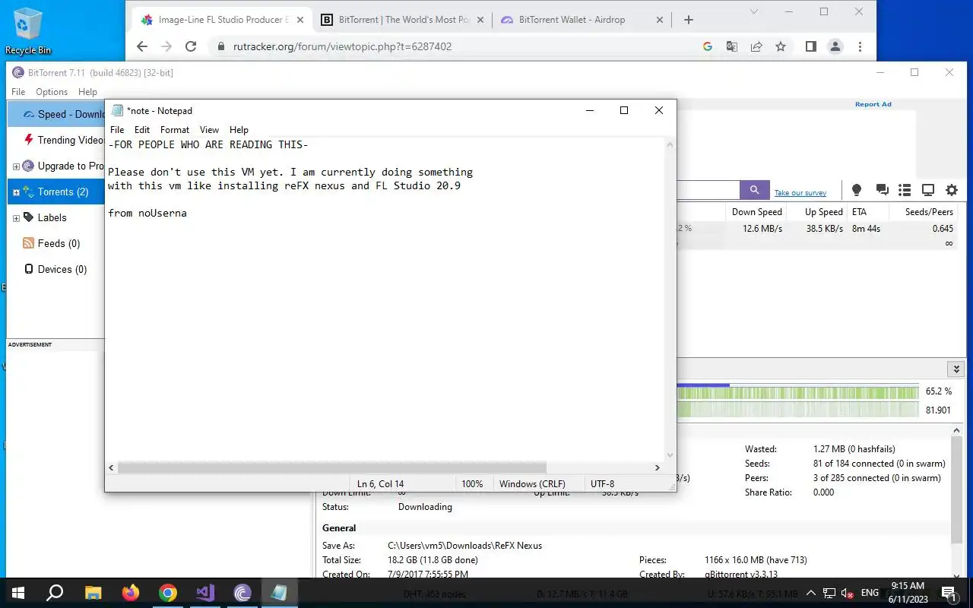Click the Take our survey link
Screen dimensions: 973x608
[800, 193]
